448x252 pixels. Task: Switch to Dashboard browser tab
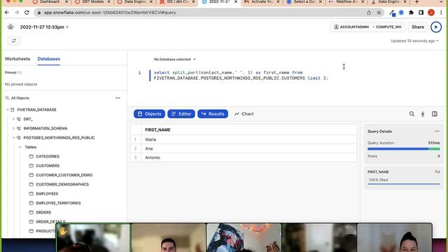coord(50,2)
